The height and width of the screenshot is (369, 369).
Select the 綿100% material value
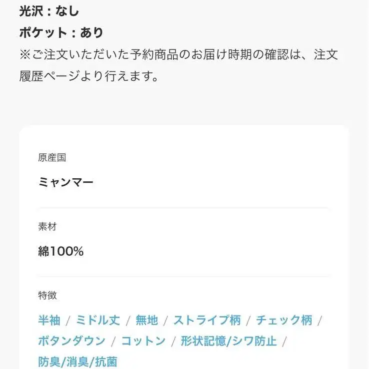pyautogui.click(x=61, y=251)
